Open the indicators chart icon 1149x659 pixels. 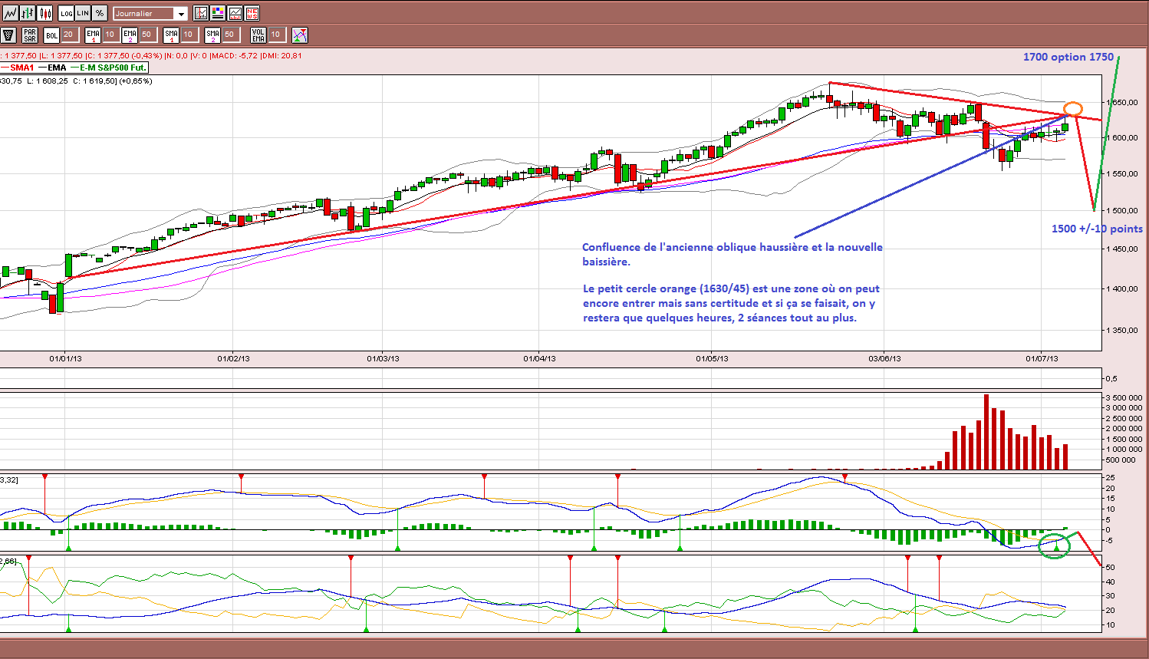pos(201,13)
